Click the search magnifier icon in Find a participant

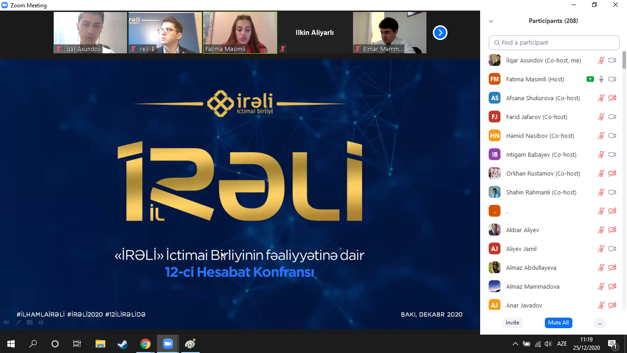(x=497, y=43)
